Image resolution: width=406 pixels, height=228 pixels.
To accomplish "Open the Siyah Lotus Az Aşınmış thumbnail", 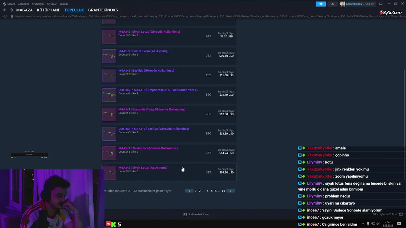I will pos(109,173).
